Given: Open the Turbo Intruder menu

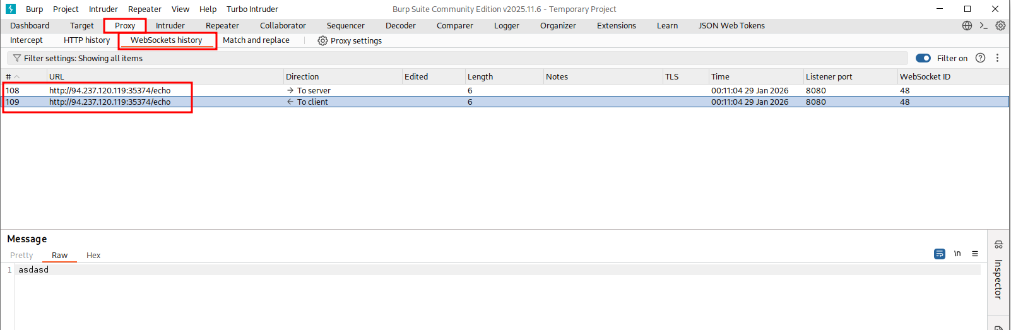Looking at the screenshot, I should (x=252, y=9).
